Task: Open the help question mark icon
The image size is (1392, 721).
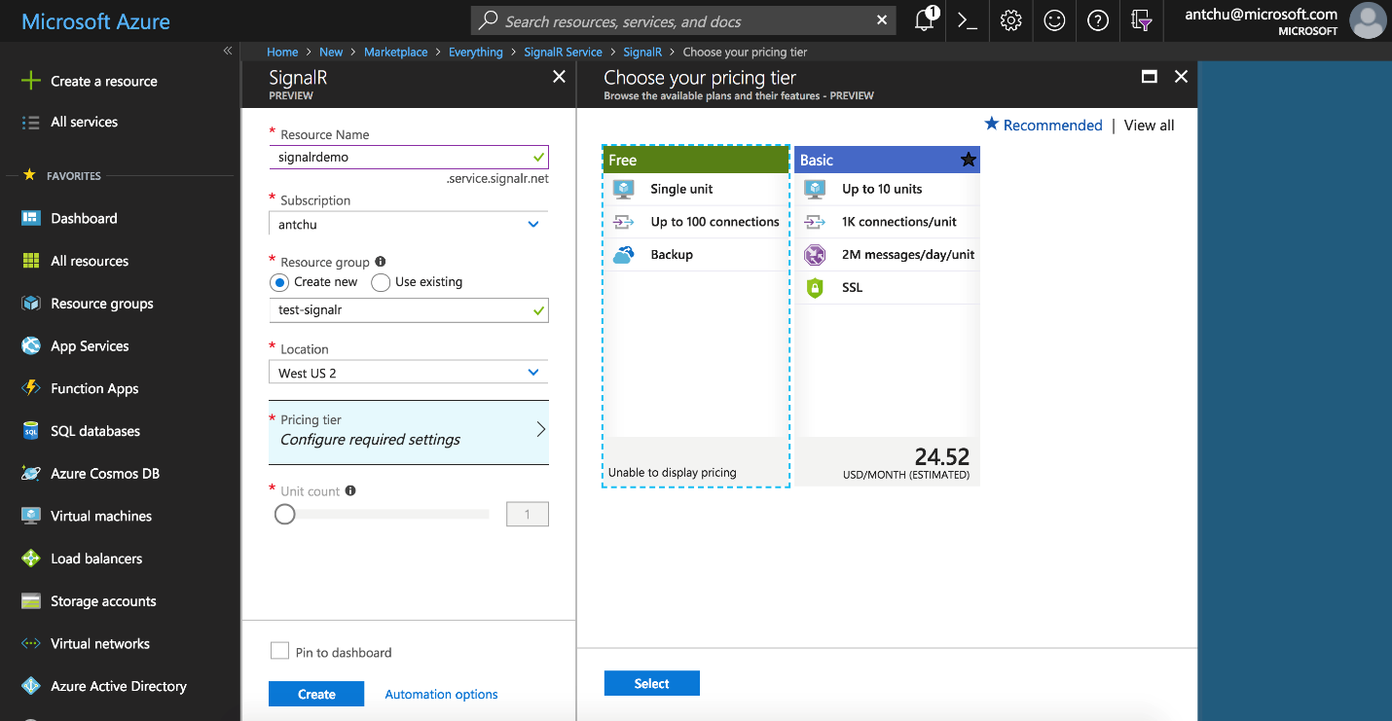Action: (x=1098, y=20)
